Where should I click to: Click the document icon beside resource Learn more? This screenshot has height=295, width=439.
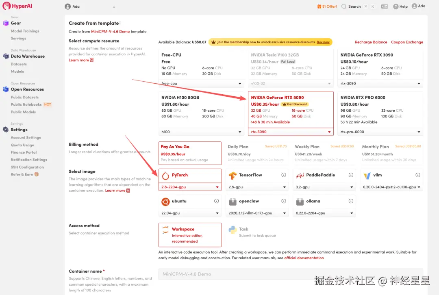tap(91, 60)
